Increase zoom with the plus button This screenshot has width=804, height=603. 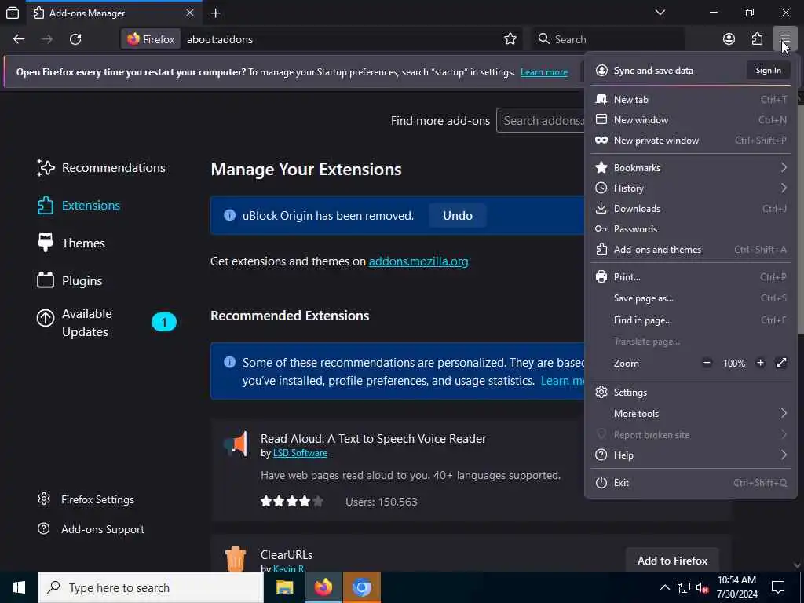click(760, 363)
